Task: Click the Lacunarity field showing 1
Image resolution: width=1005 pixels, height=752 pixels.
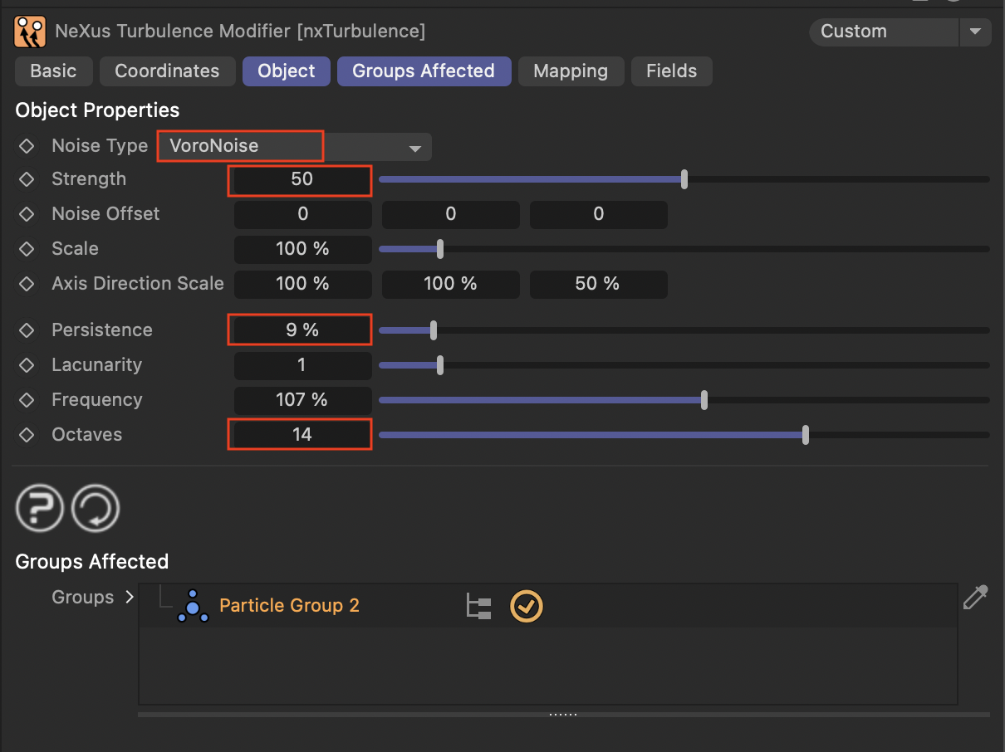Action: tap(302, 365)
